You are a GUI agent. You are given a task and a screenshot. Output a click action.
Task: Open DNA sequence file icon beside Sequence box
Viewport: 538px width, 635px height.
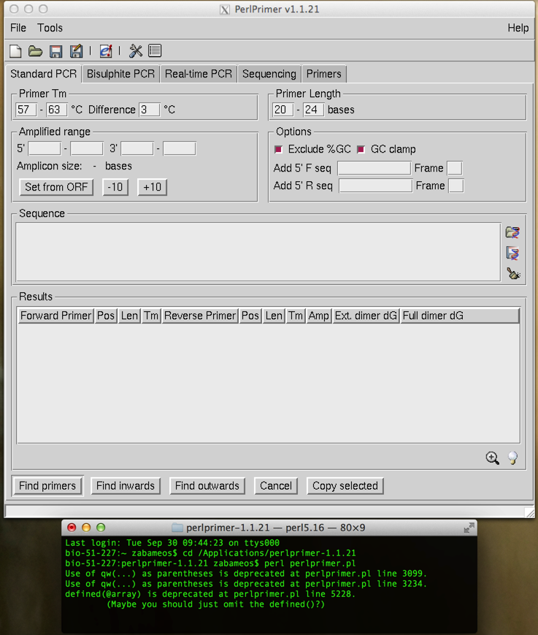[512, 232]
